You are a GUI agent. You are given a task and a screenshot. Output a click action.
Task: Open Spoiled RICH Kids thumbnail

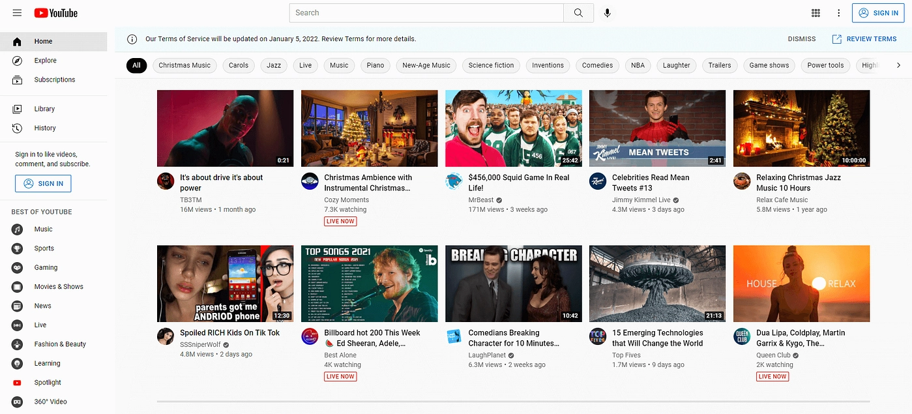coord(226,284)
